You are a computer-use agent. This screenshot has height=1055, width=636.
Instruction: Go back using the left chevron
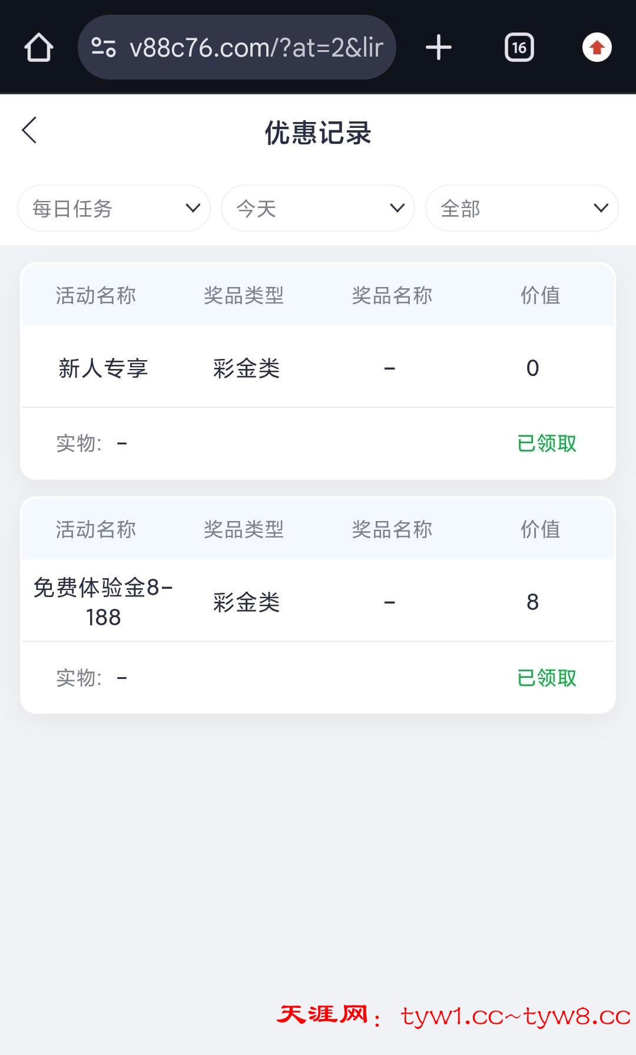click(29, 130)
